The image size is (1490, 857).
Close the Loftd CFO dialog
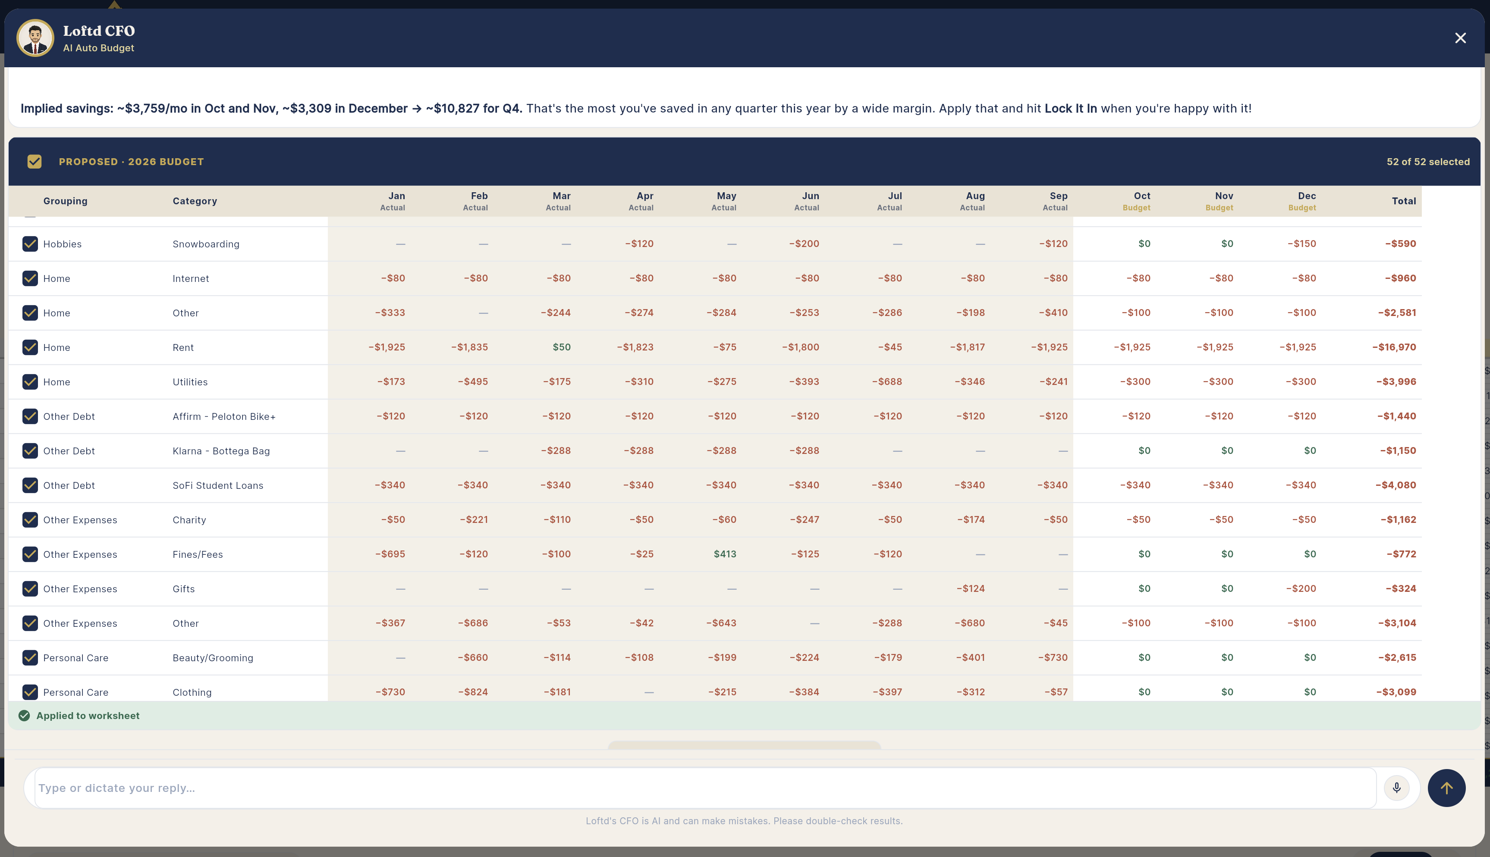[1461, 38]
